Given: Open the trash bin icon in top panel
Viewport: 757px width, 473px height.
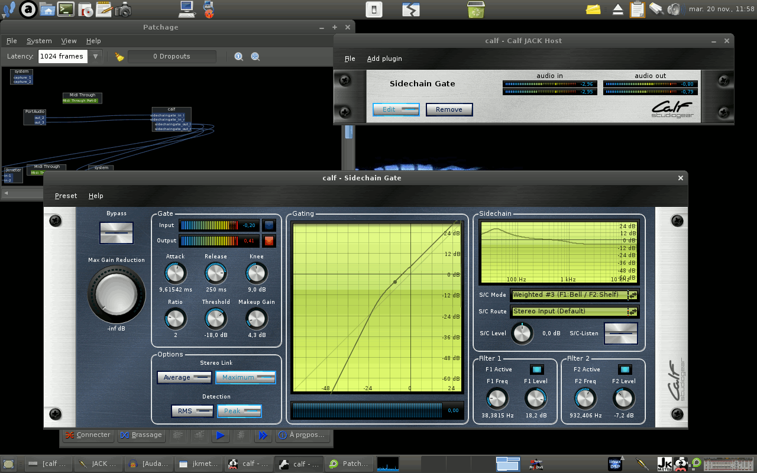Looking at the screenshot, I should tap(475, 9).
